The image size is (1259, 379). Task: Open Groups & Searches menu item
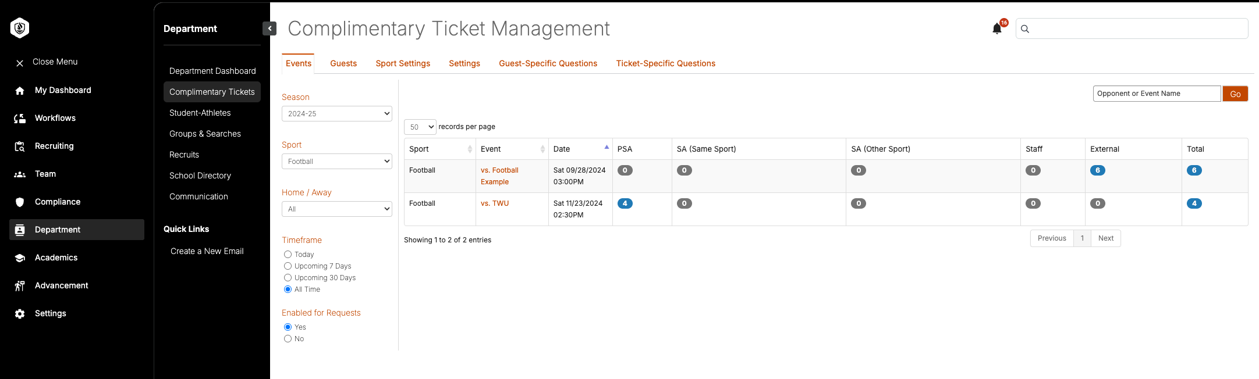click(x=205, y=134)
